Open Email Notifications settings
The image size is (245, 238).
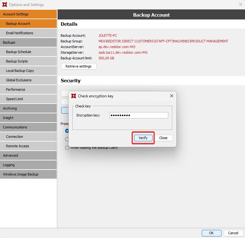click(x=28, y=33)
